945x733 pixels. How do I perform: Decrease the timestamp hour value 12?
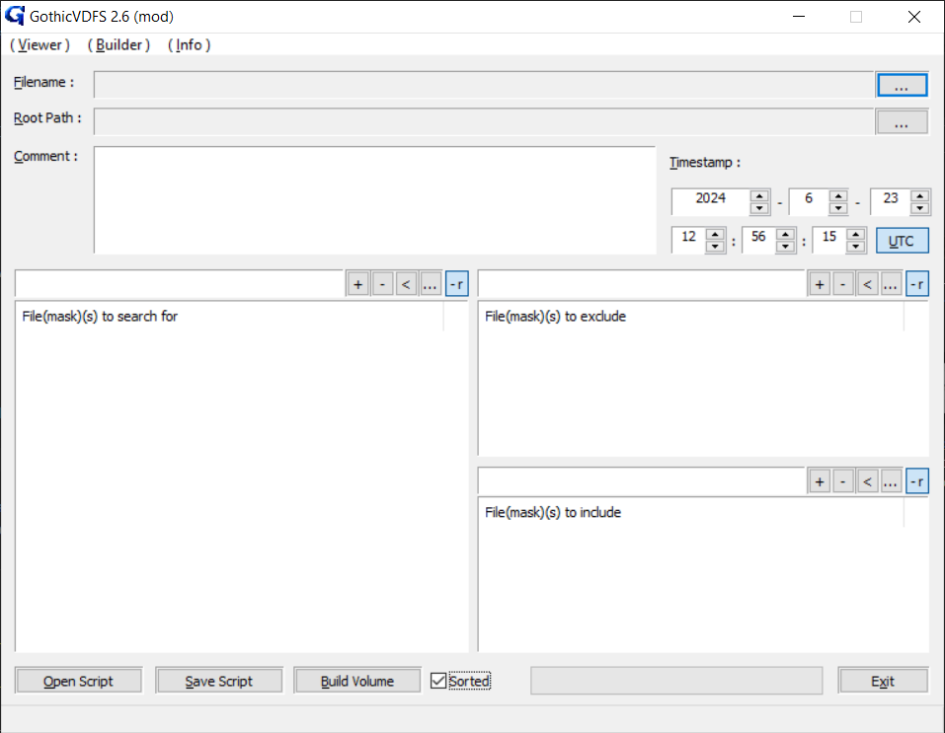[715, 247]
